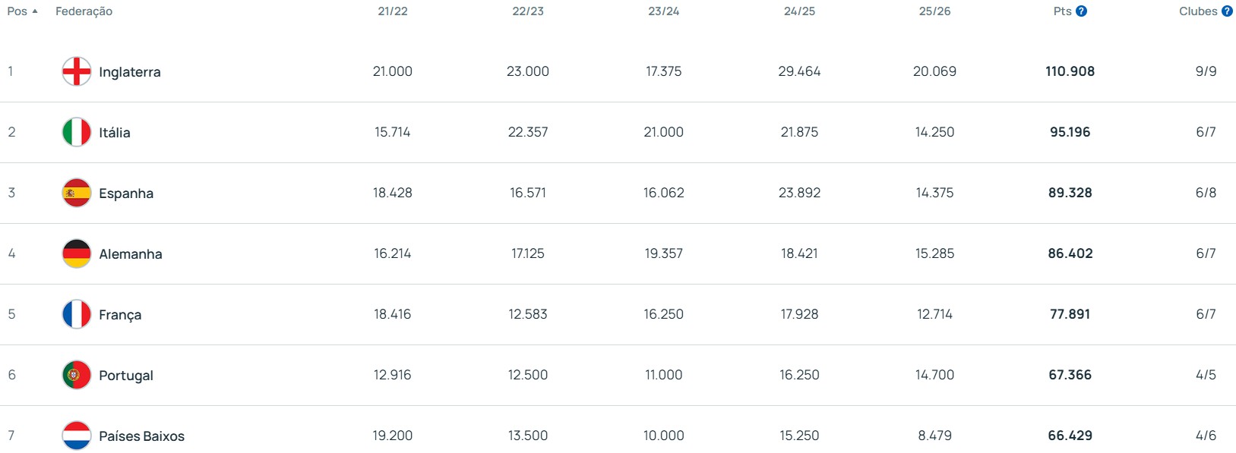Image resolution: width=1236 pixels, height=453 pixels.
Task: Click the England flag icon
Action: [77, 71]
